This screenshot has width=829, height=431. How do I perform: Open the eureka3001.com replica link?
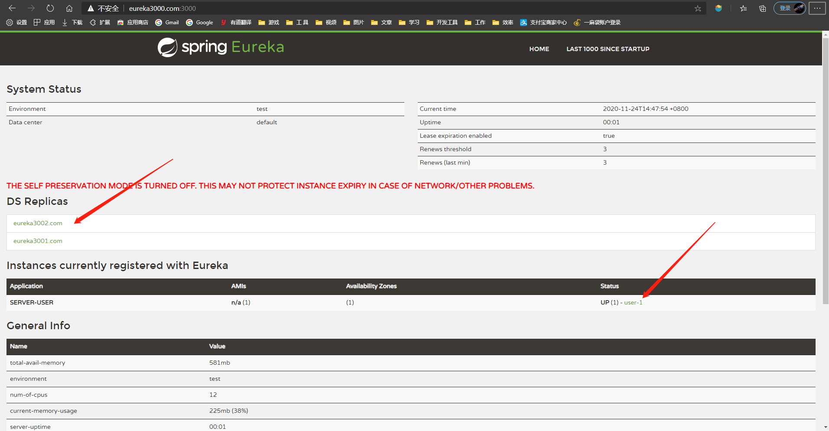[x=38, y=241]
